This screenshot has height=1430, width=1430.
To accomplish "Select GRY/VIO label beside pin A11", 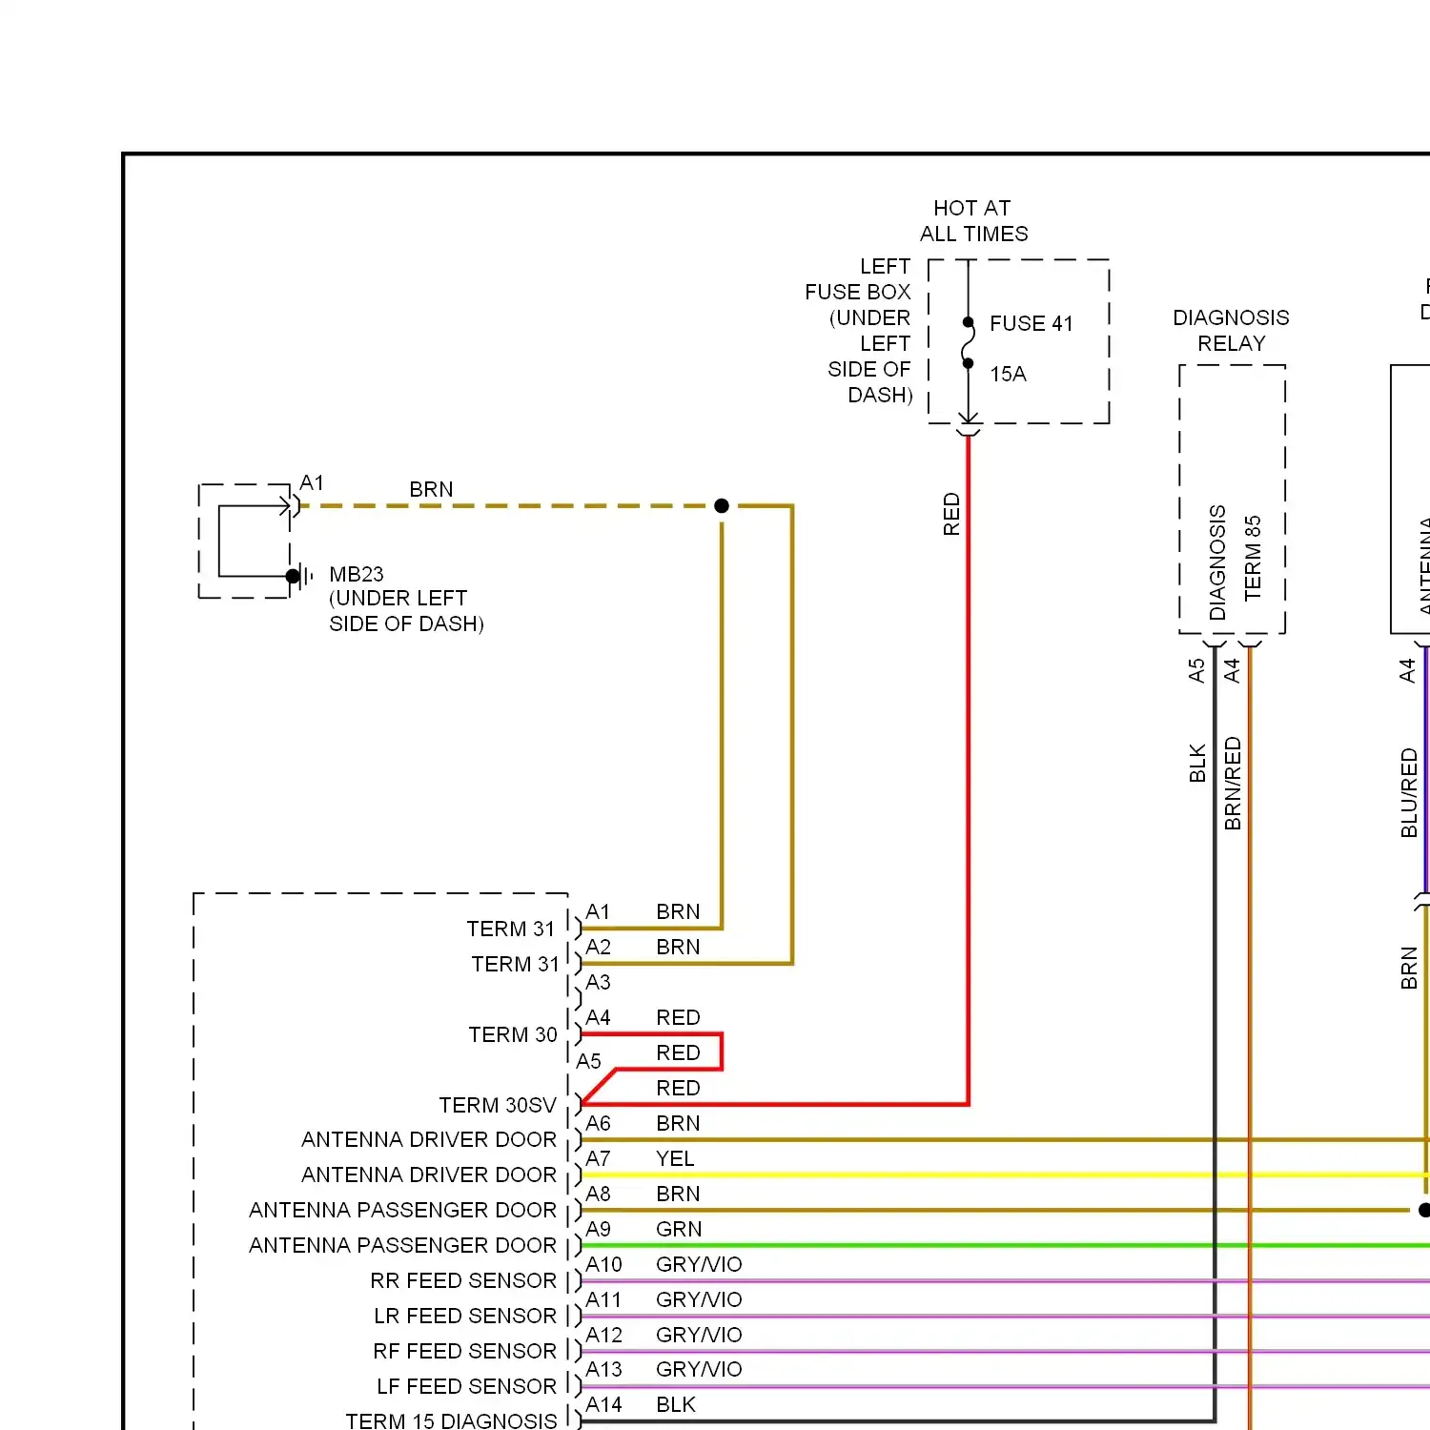I will pos(699,1300).
